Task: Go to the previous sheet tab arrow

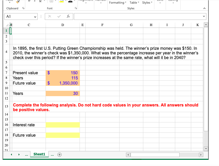Action: 11,155
